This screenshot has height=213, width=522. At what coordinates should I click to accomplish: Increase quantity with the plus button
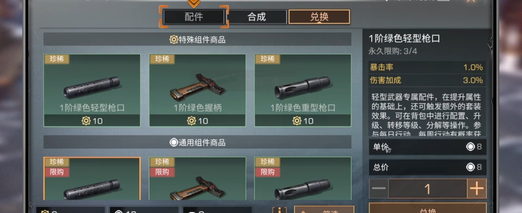[476, 189]
